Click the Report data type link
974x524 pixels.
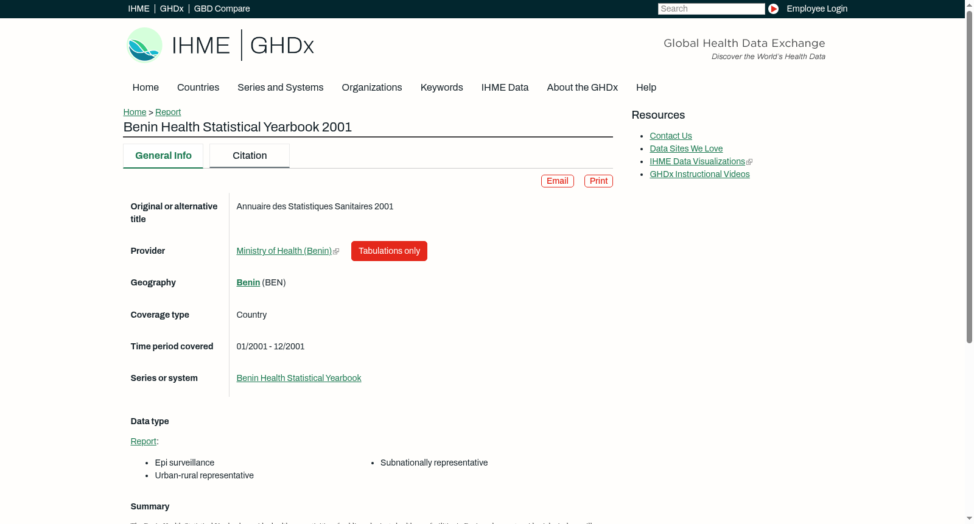tap(144, 441)
